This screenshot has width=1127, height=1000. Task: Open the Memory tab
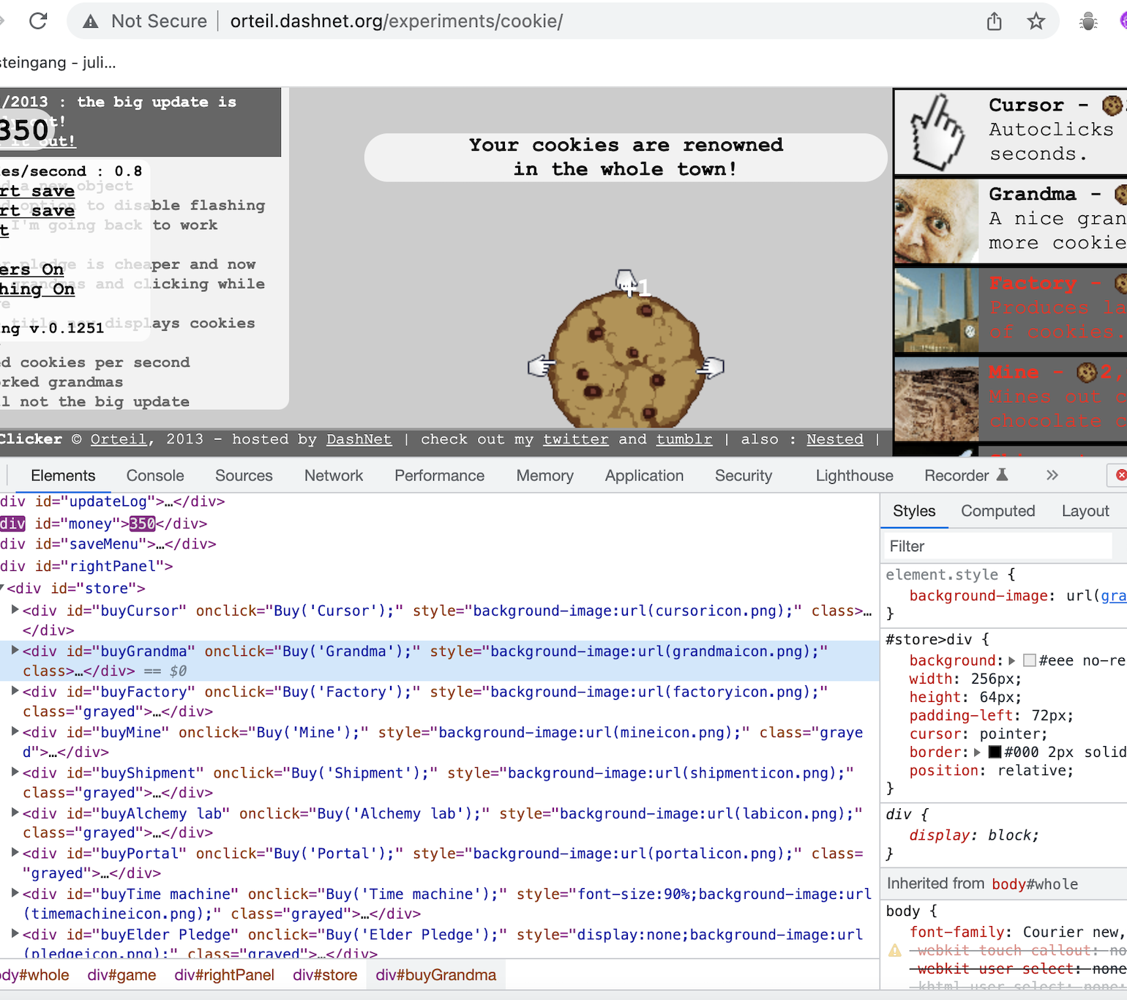point(544,475)
